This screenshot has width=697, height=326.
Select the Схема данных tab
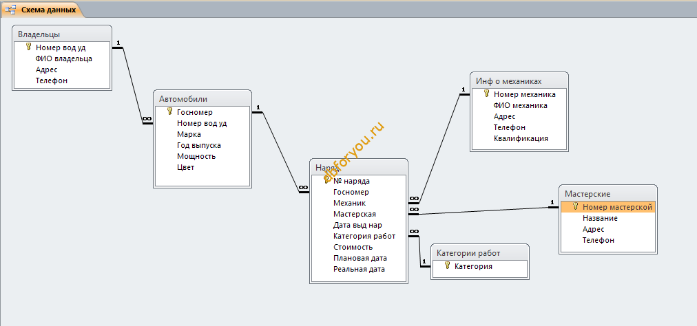coord(42,10)
